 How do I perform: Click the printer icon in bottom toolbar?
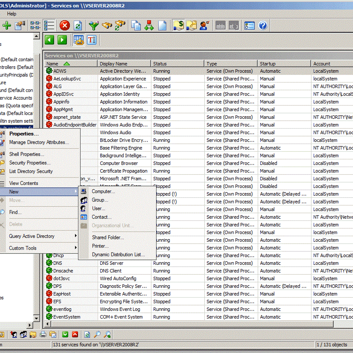tap(43, 334)
